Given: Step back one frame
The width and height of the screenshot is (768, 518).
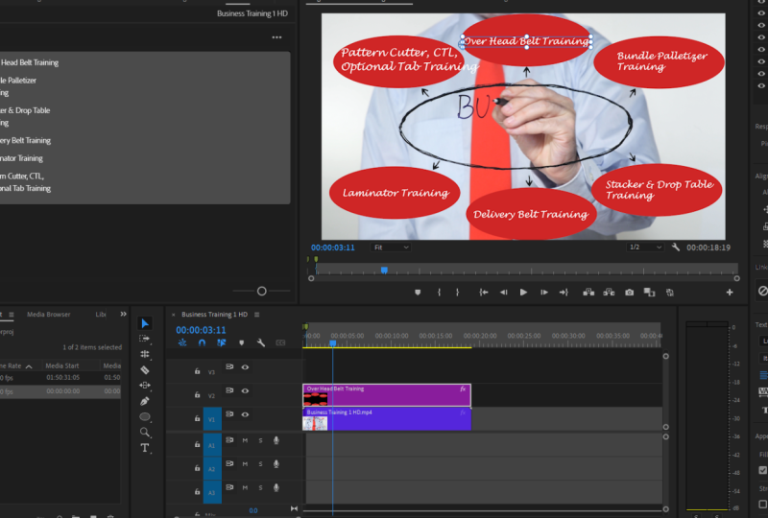Looking at the screenshot, I should pos(503,293).
